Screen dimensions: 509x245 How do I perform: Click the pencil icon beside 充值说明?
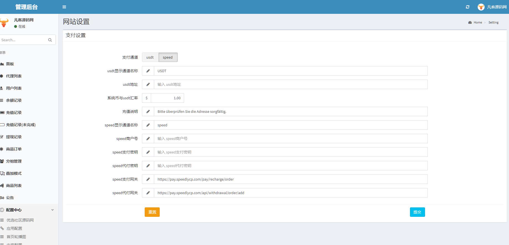148,111
